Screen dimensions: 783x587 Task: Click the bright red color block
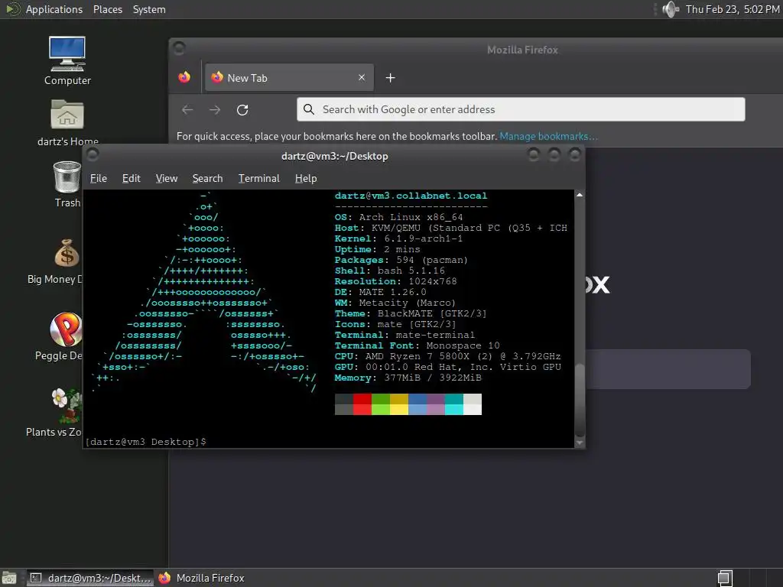362,410
